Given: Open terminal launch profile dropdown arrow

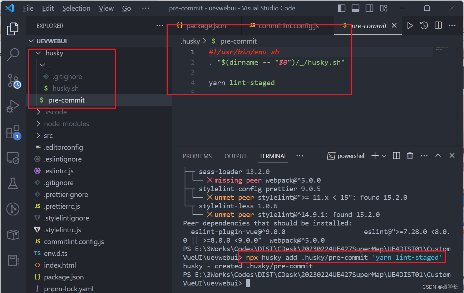Looking at the screenshot, I should click(384, 156).
